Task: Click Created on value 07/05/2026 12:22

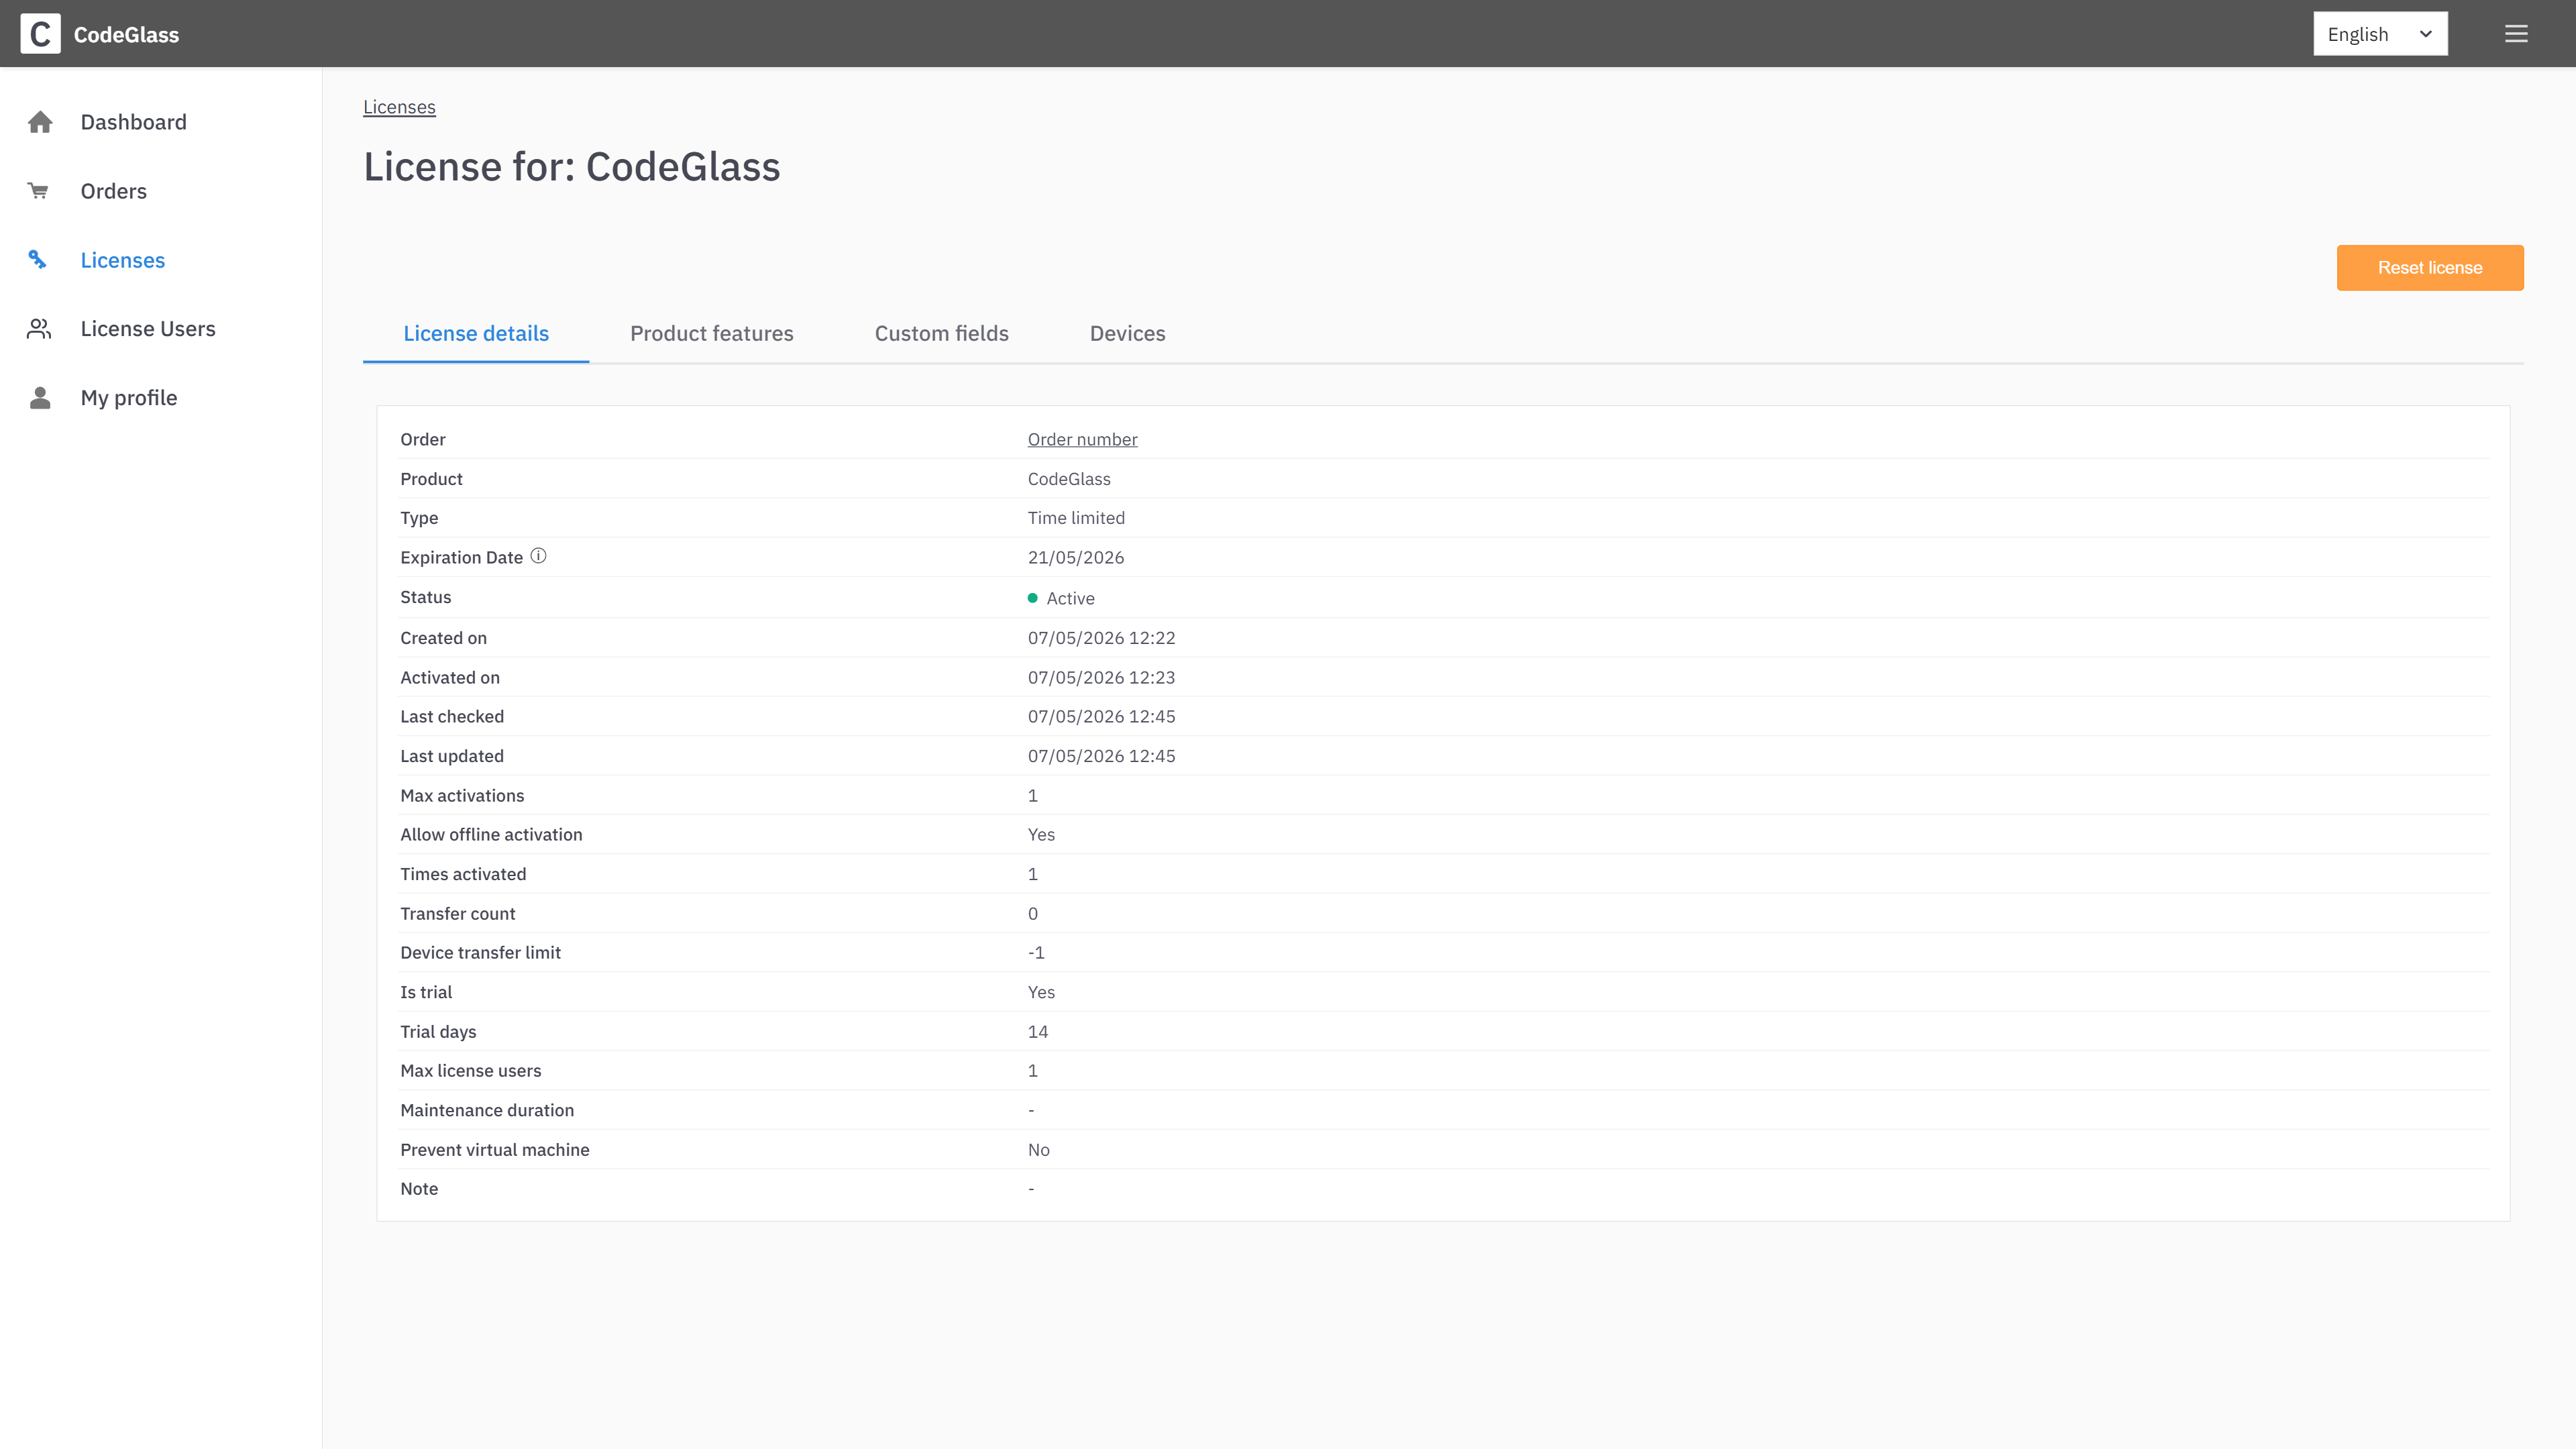Action: click(1101, 638)
